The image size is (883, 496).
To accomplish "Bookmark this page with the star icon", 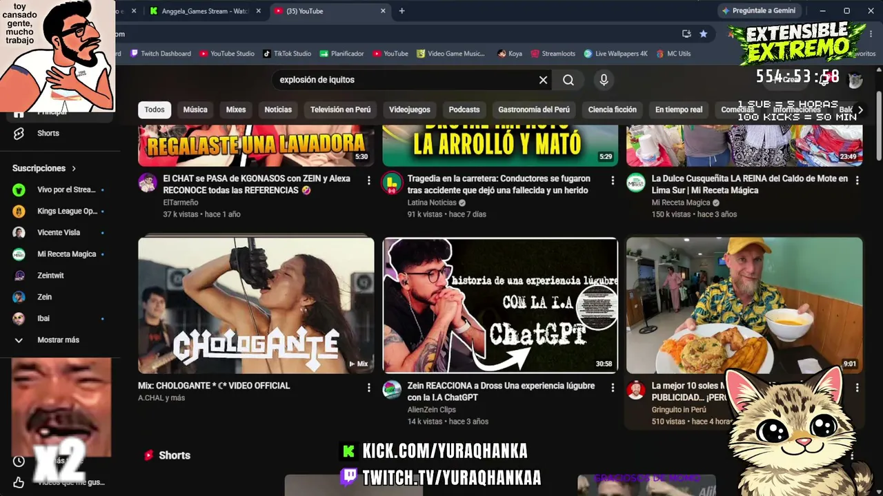I will 703,34.
